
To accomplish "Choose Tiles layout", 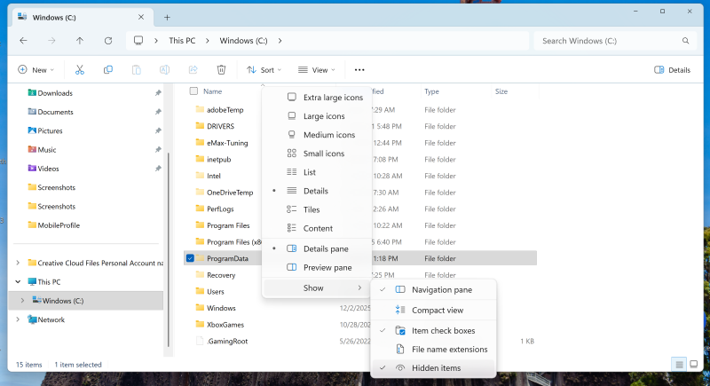I will (x=317, y=209).
